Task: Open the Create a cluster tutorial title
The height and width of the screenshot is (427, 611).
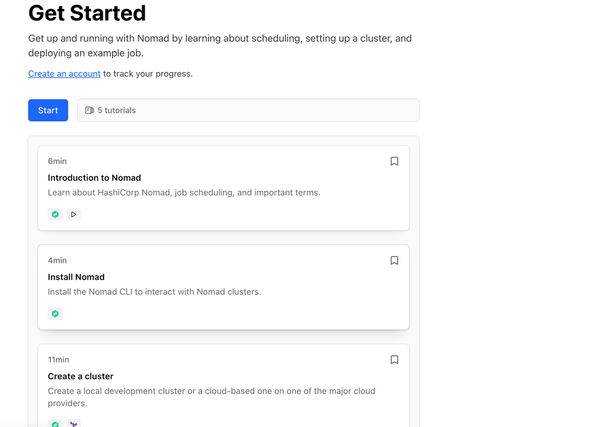Action: pyautogui.click(x=80, y=376)
